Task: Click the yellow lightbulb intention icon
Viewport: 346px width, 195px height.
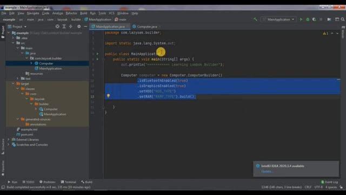Action: coord(108,96)
